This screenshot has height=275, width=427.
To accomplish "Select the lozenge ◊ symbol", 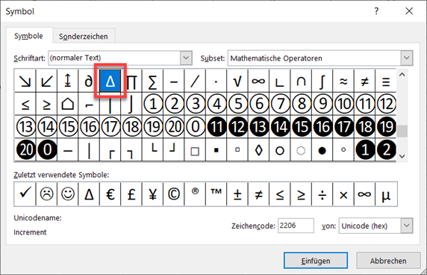I will coord(259,149).
